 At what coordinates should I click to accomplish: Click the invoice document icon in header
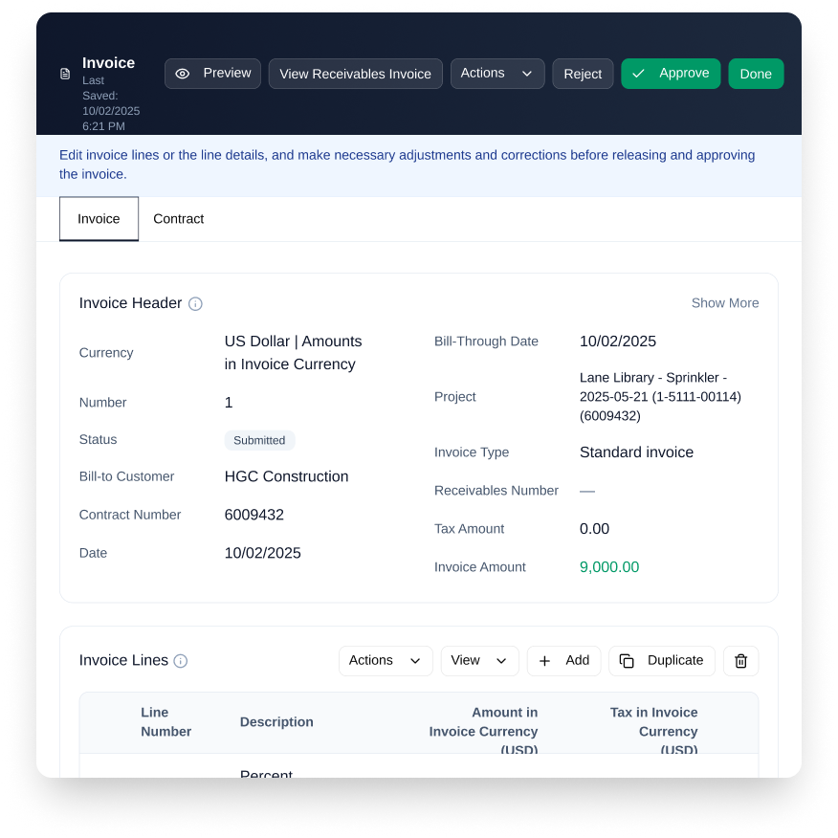65,74
